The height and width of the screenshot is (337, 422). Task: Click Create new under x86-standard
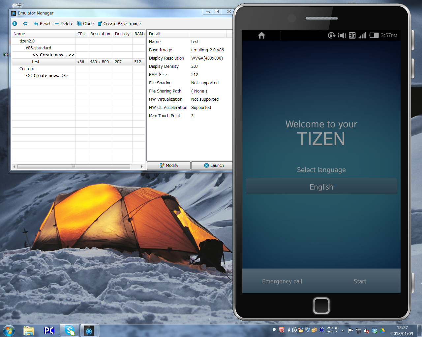(53, 55)
